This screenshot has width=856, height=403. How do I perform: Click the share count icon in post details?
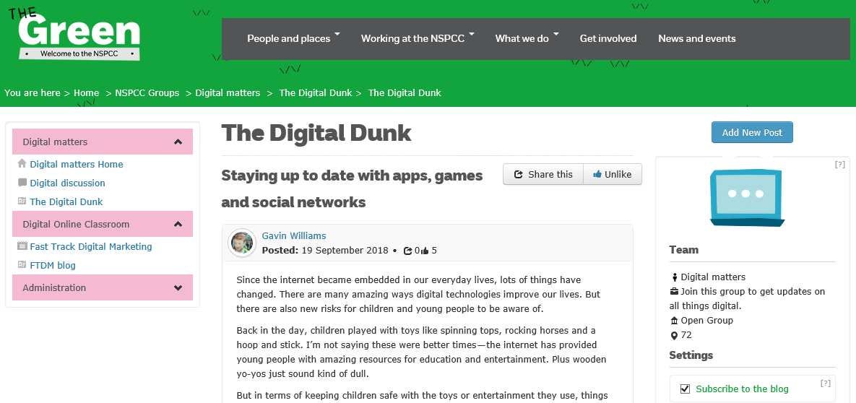[407, 251]
